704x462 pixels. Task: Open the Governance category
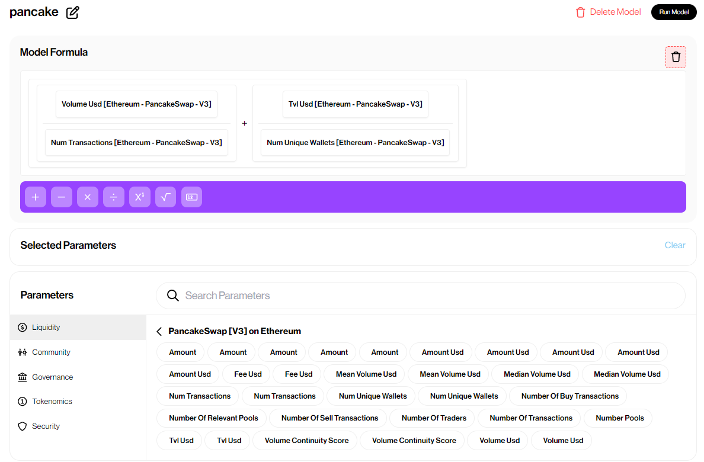78,377
